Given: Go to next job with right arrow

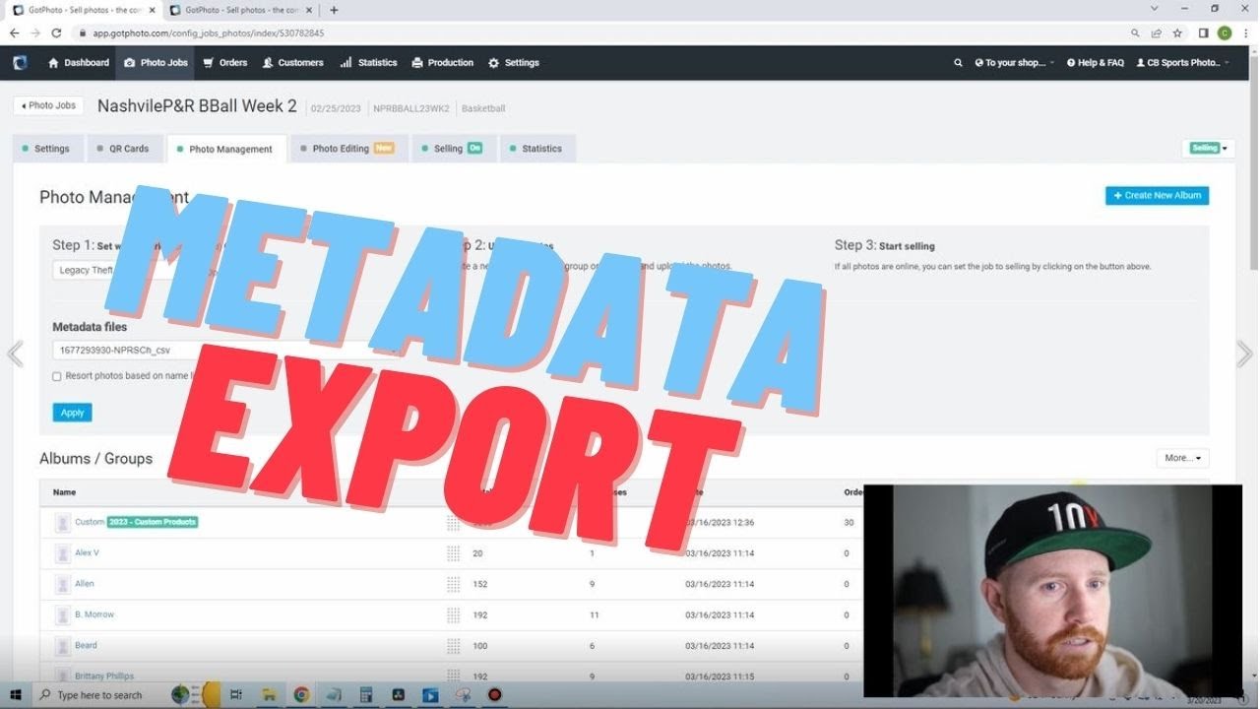Looking at the screenshot, I should 1244,354.
